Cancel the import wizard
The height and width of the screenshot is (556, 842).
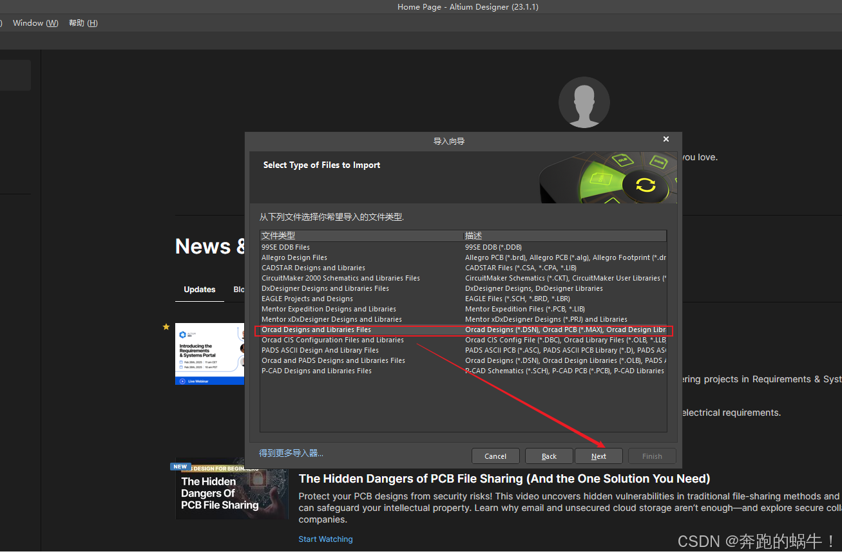(x=495, y=456)
